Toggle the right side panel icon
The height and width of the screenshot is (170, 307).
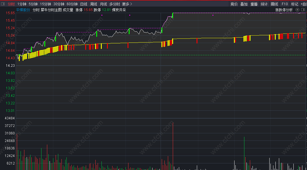tap(303, 10)
